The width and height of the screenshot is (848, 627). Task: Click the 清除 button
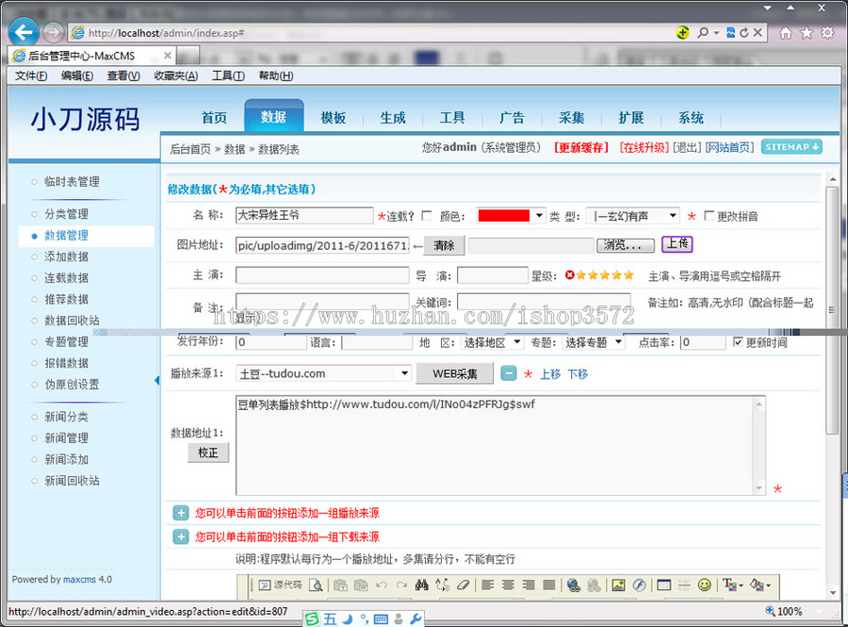[x=444, y=245]
